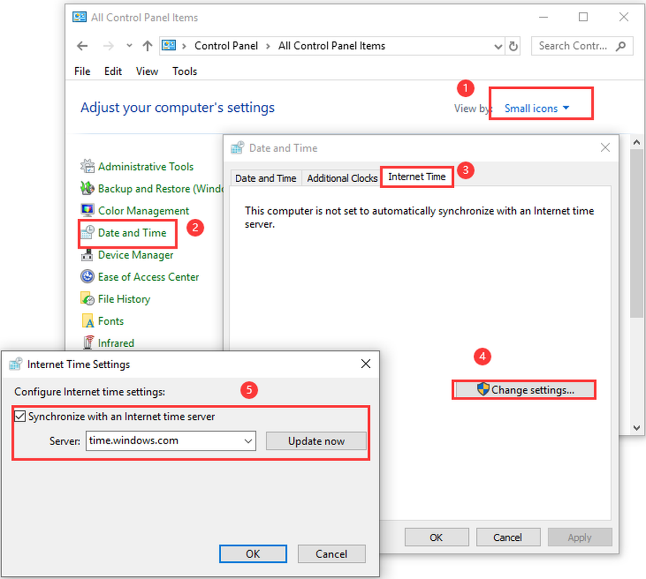The height and width of the screenshot is (579, 646).
Task: Expand chevron before Control Panel breadcrumb
Action: coord(184,46)
